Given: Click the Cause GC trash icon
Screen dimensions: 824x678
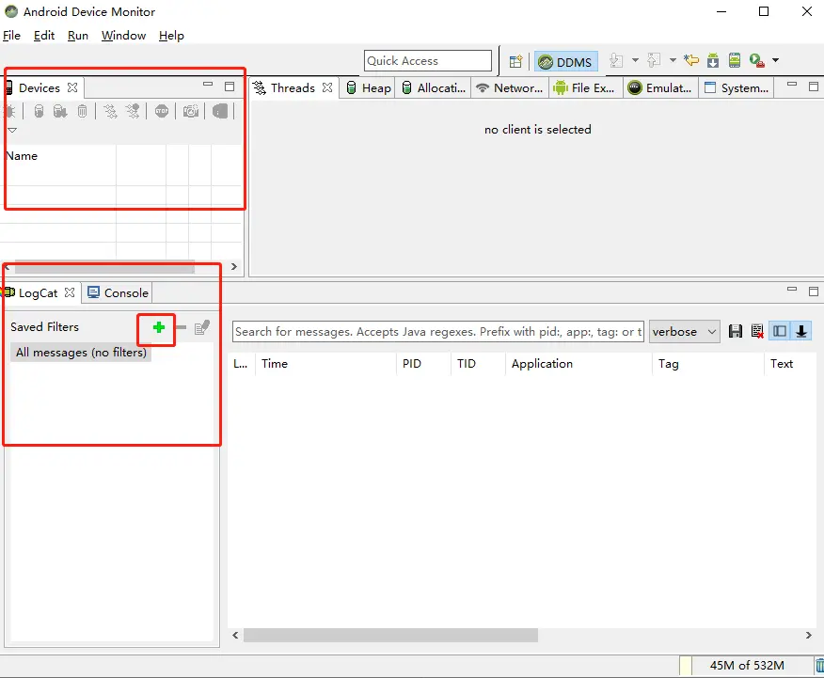Looking at the screenshot, I should pyautogui.click(x=82, y=111).
